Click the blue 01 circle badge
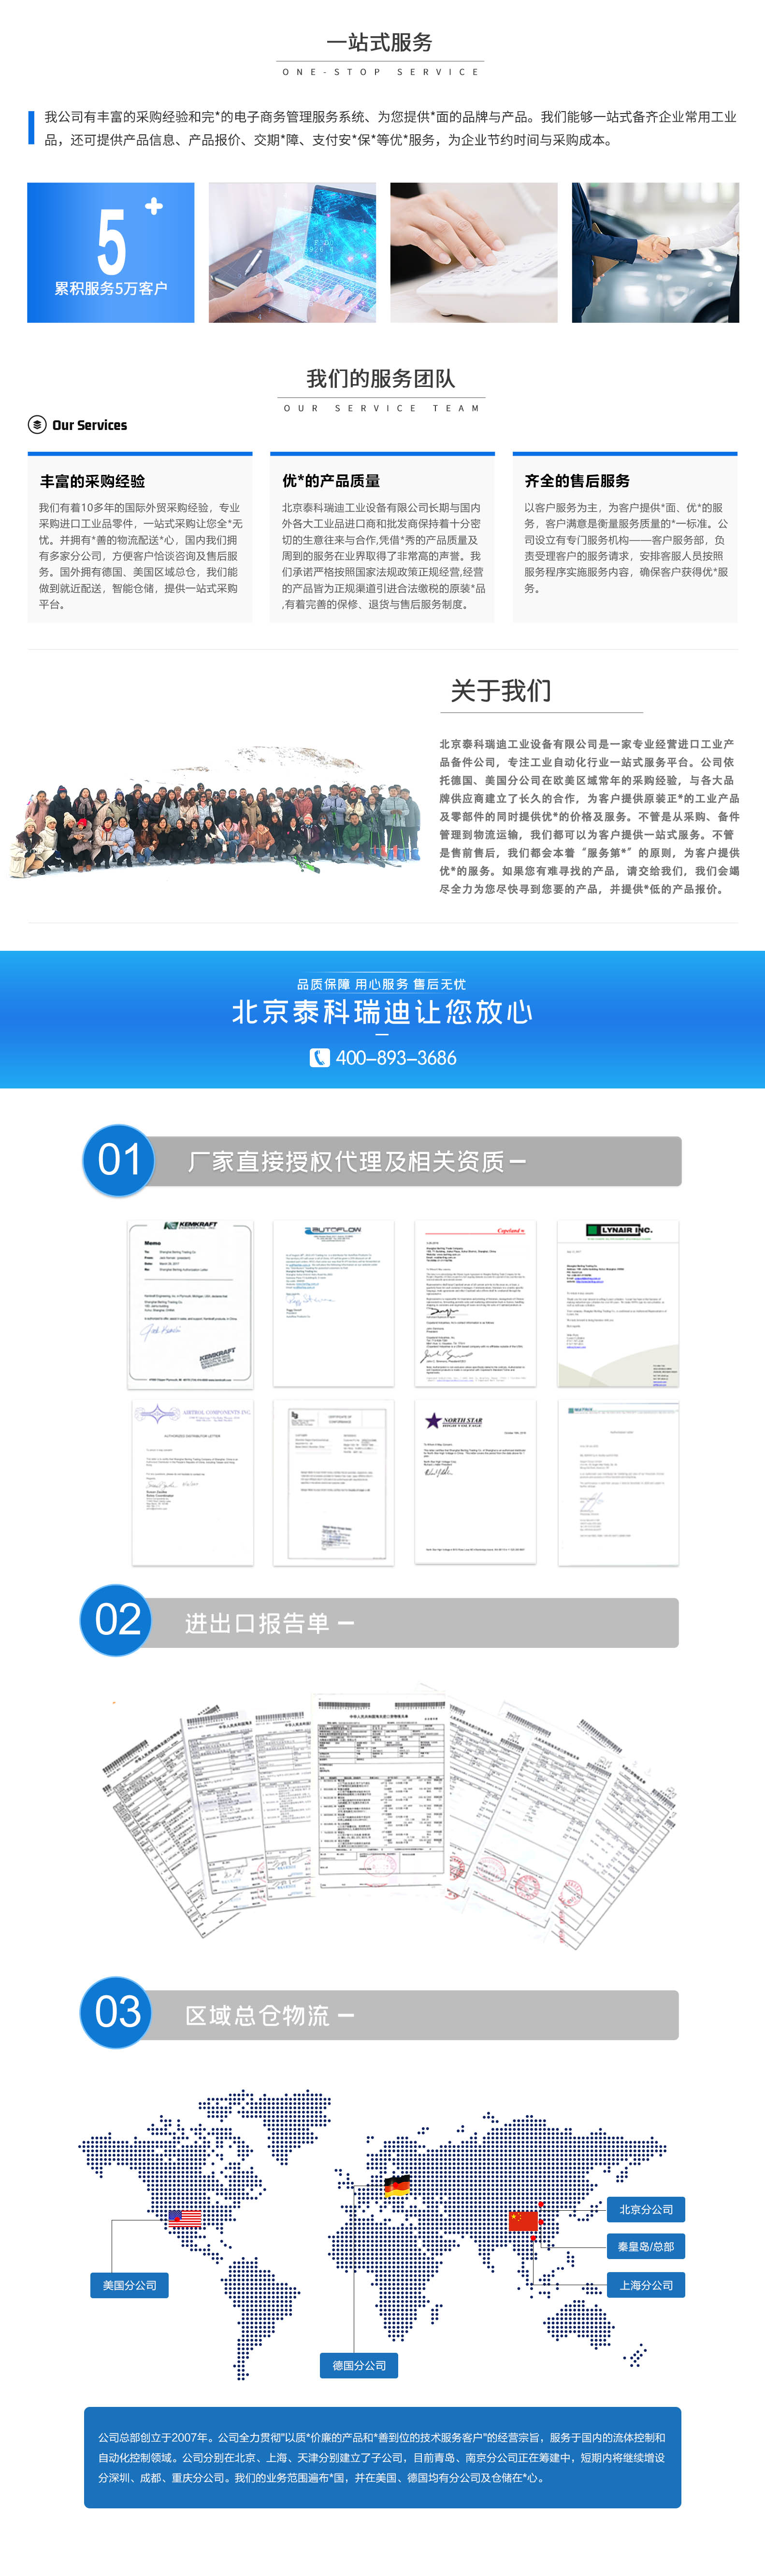Viewport: 765px width, 2576px height. pyautogui.click(x=118, y=1160)
